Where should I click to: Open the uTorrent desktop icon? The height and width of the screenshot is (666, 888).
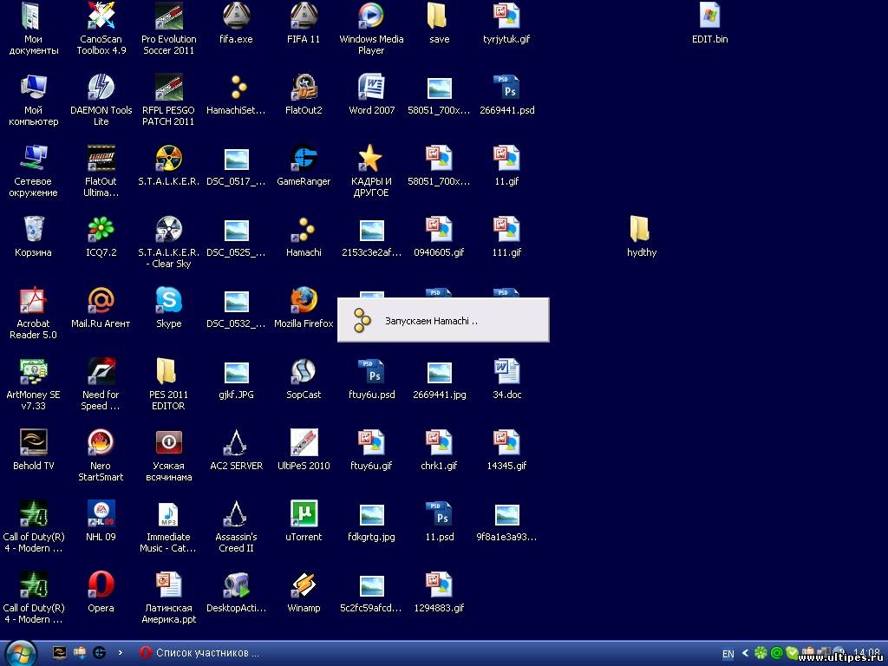coord(304,515)
